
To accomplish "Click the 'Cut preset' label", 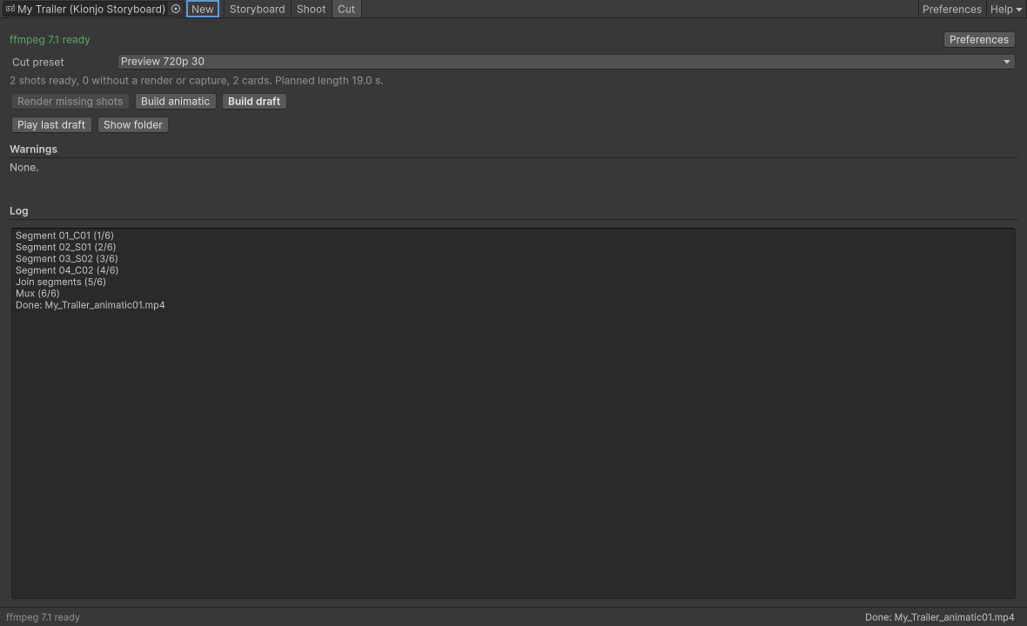I will (x=38, y=62).
